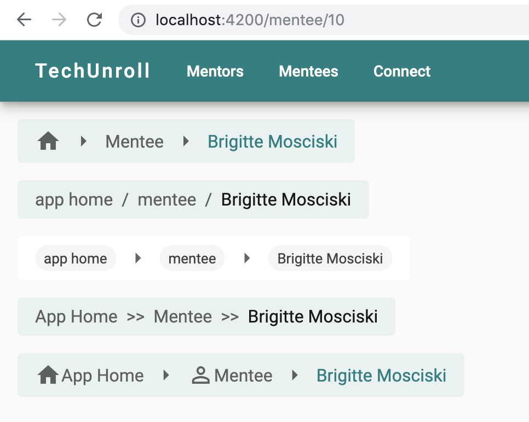Click App Home in the '>>' breadcrumb
This screenshot has height=422, width=529.
point(76,317)
